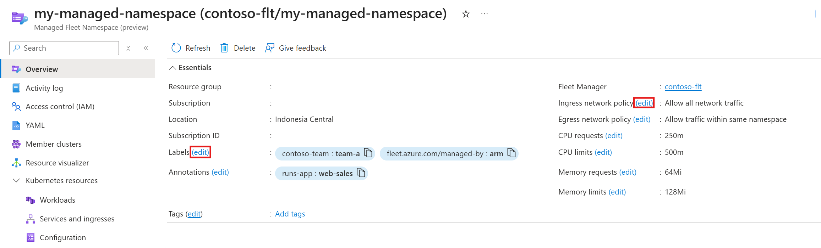Screen dimensions: 821x248
Task: Copy the contoso-team label value
Action: [x=368, y=153]
